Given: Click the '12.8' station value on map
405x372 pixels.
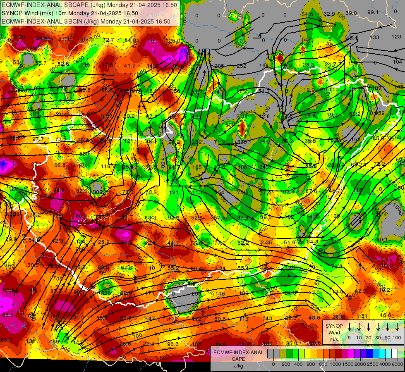Looking at the screenshot, I should [264, 117].
